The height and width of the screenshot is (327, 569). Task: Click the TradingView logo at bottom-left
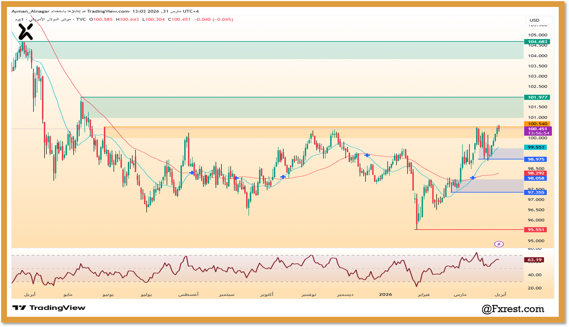click(49, 308)
